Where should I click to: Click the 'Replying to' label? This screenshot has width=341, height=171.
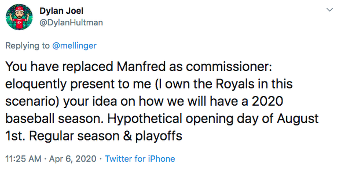28,45
